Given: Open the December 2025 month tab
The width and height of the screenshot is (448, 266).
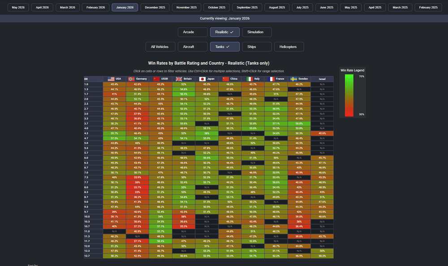Looking at the screenshot, I should pos(155,8).
